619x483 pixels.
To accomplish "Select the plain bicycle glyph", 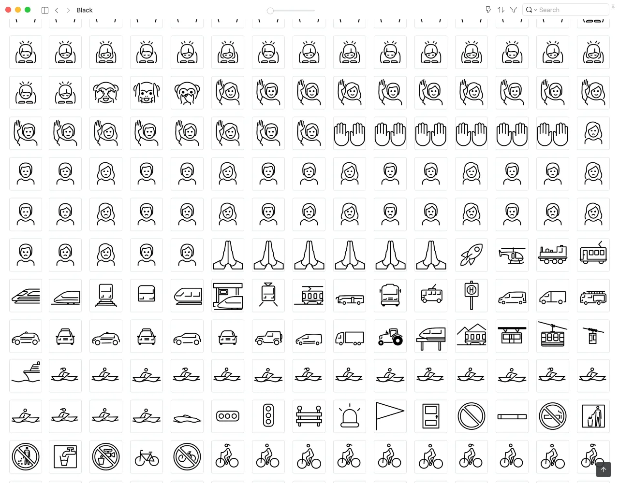I will tap(147, 457).
